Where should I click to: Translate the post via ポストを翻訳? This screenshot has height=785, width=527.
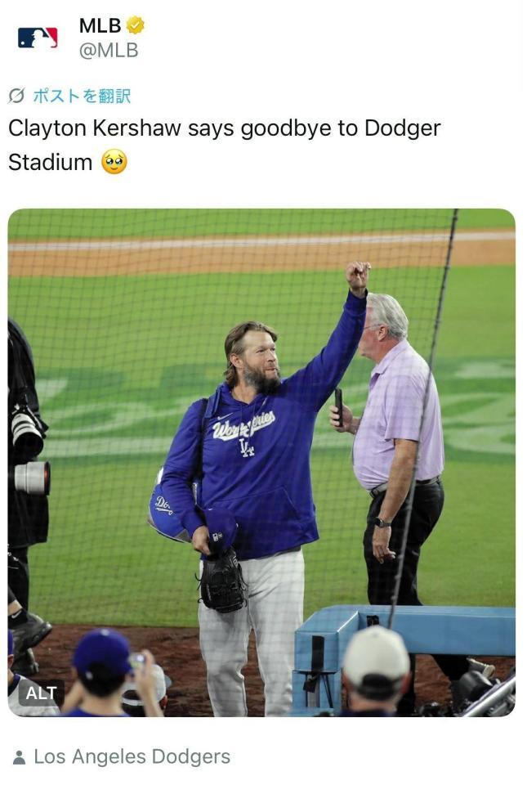tap(82, 95)
